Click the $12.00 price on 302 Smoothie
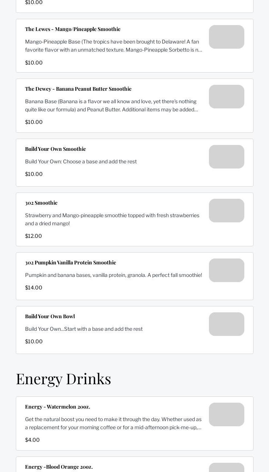This screenshot has height=472, width=269. click(x=34, y=236)
